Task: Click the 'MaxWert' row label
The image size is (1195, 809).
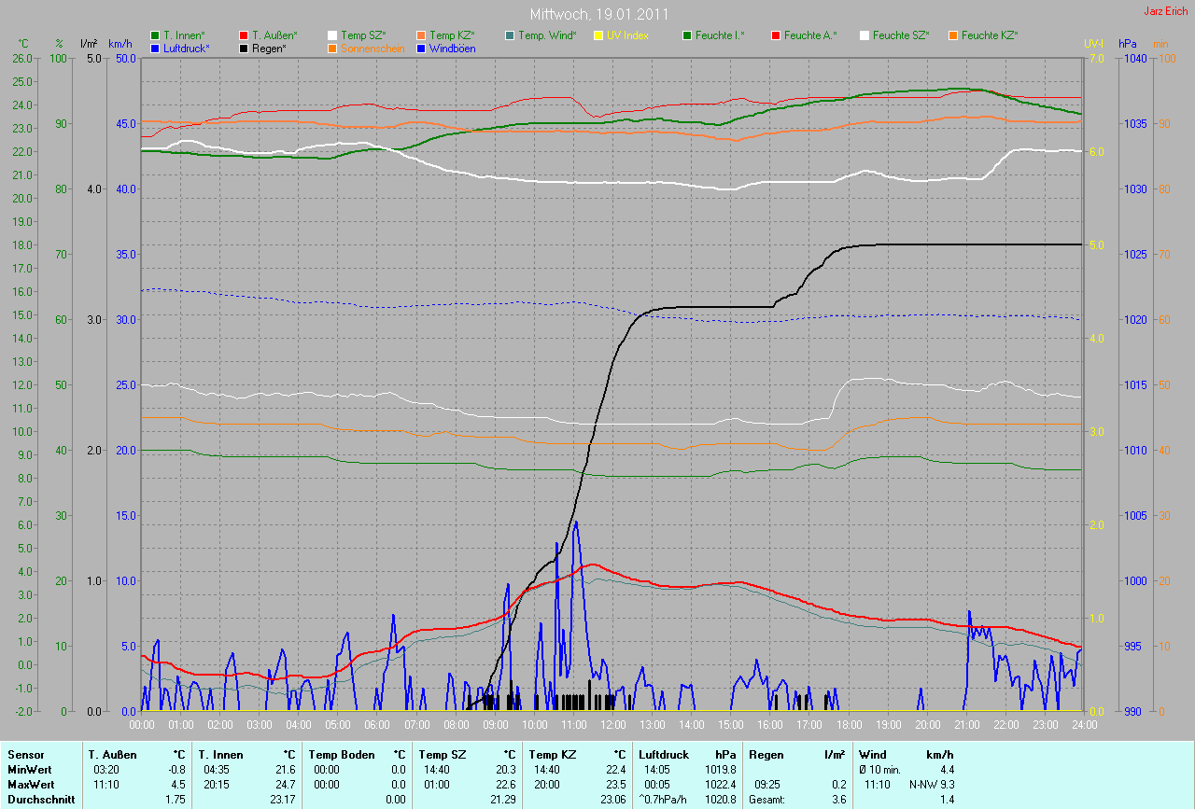Action: (x=29, y=785)
